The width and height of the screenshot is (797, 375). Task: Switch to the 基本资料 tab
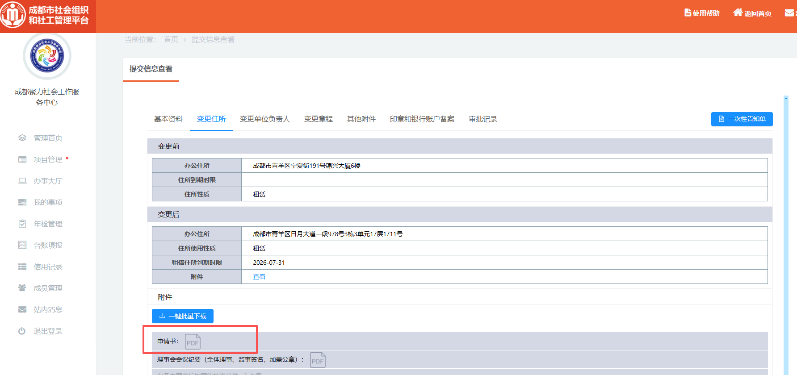pos(168,119)
